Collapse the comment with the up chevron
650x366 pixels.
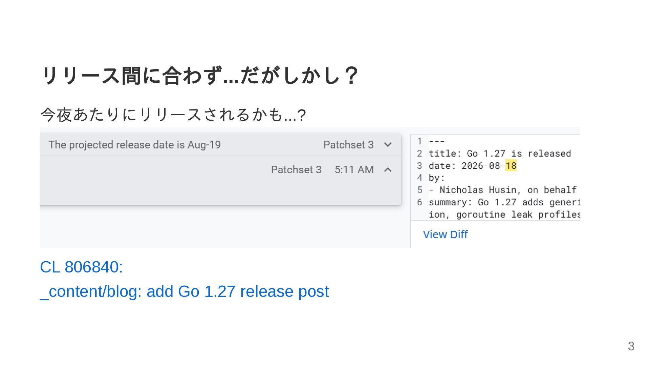pyautogui.click(x=388, y=169)
